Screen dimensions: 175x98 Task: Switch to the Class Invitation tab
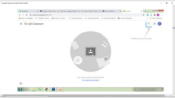click(x=91, y=11)
